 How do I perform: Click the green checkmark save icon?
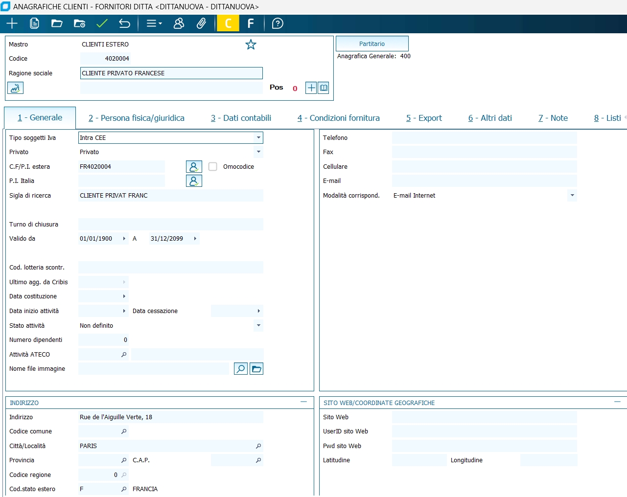102,23
